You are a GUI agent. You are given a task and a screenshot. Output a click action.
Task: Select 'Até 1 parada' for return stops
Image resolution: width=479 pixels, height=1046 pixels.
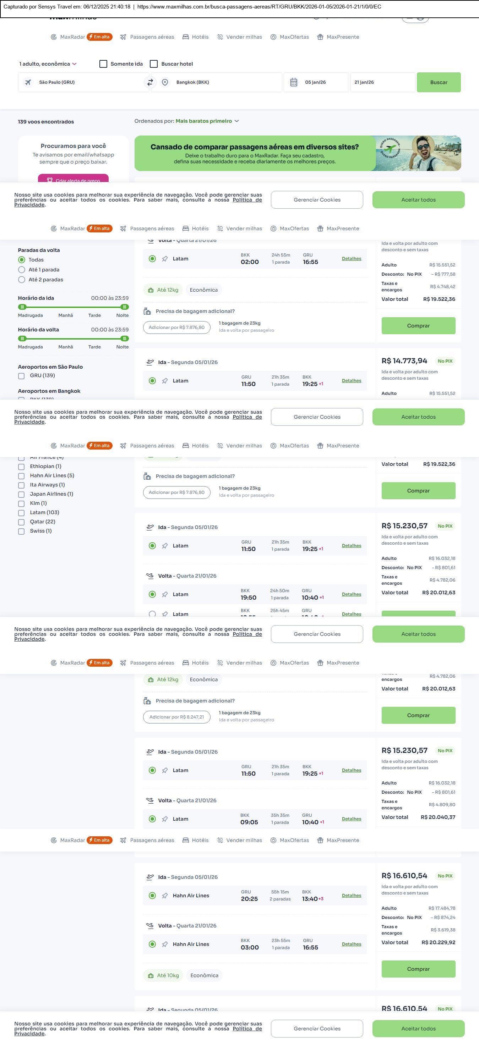pyautogui.click(x=22, y=270)
